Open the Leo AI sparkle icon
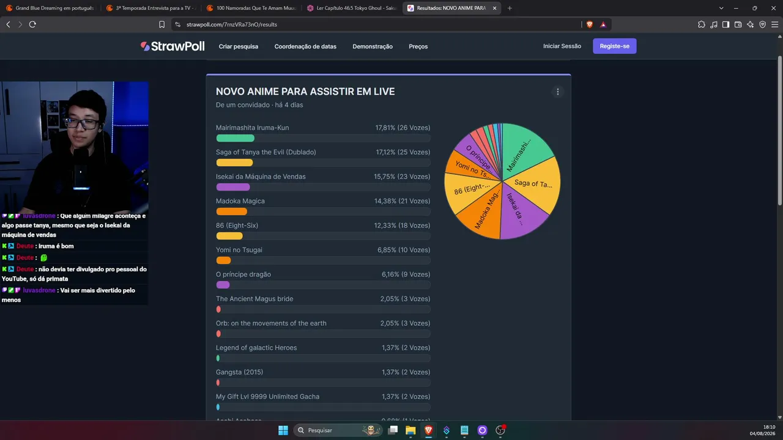The image size is (783, 440). pyautogui.click(x=750, y=24)
